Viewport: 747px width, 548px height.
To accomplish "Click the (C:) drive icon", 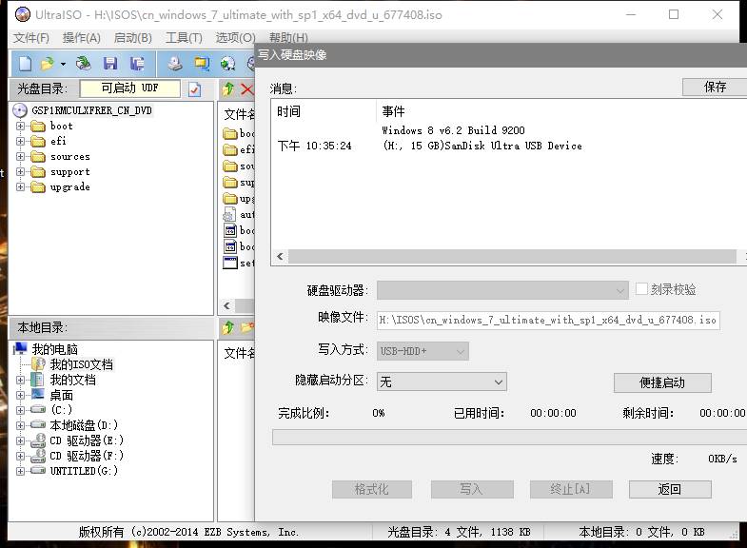I will 38,410.
